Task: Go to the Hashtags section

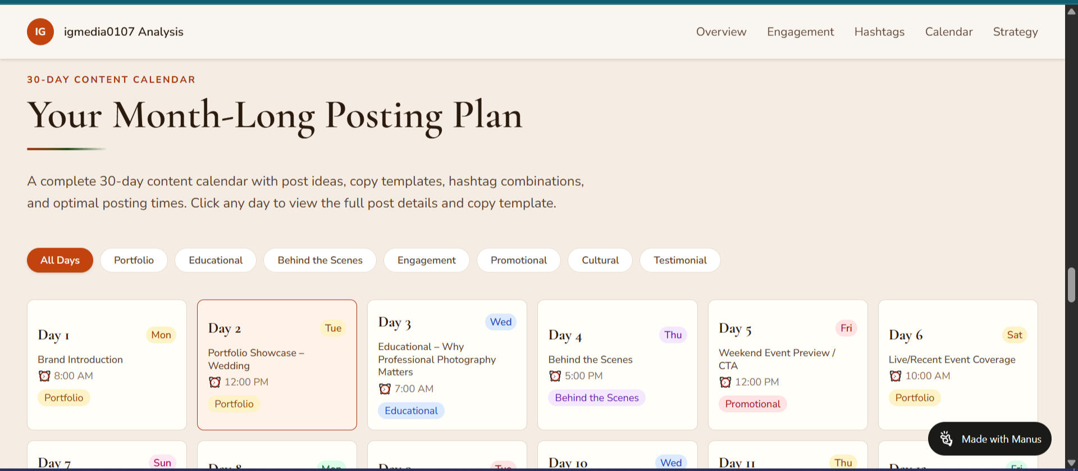Action: [x=879, y=32]
